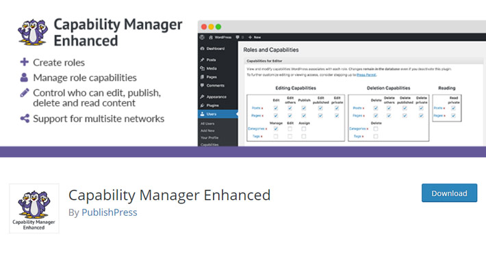This screenshot has width=486, height=258.
Task: Toggle Delete checkbox for Posts row
Action: 376,108
